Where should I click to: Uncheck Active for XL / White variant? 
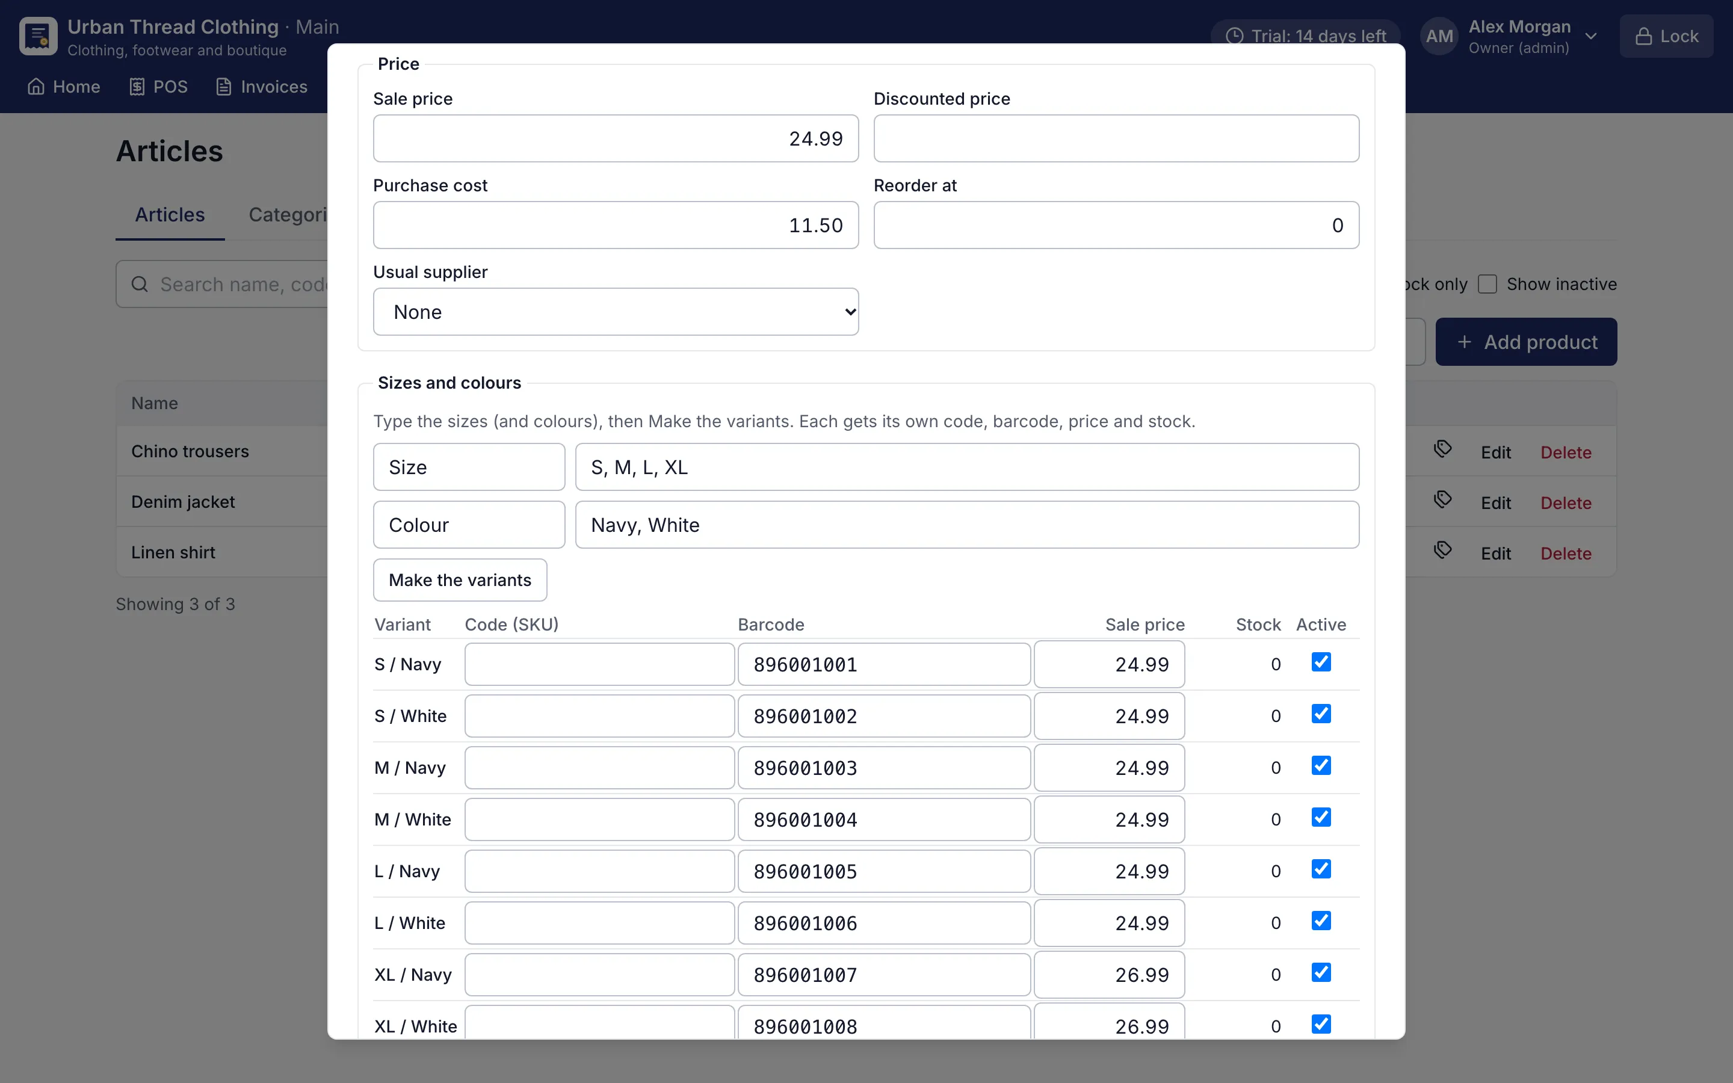(x=1321, y=1024)
